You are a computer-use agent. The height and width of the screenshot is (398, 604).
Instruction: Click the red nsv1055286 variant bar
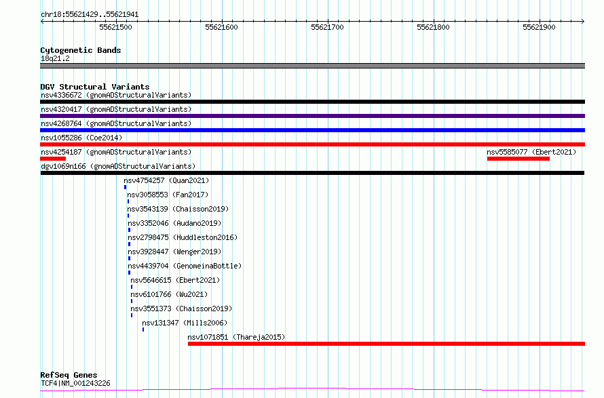pyautogui.click(x=312, y=144)
